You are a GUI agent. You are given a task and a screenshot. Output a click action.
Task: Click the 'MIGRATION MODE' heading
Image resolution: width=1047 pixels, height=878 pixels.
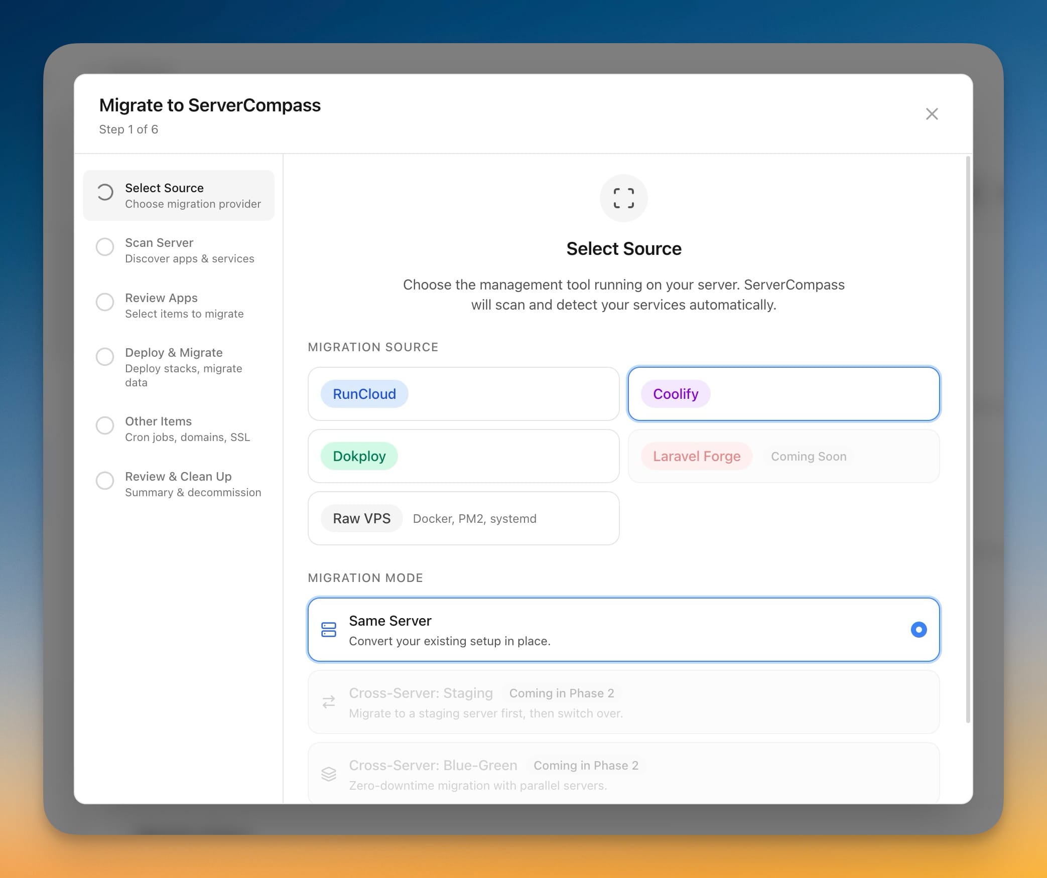365,578
